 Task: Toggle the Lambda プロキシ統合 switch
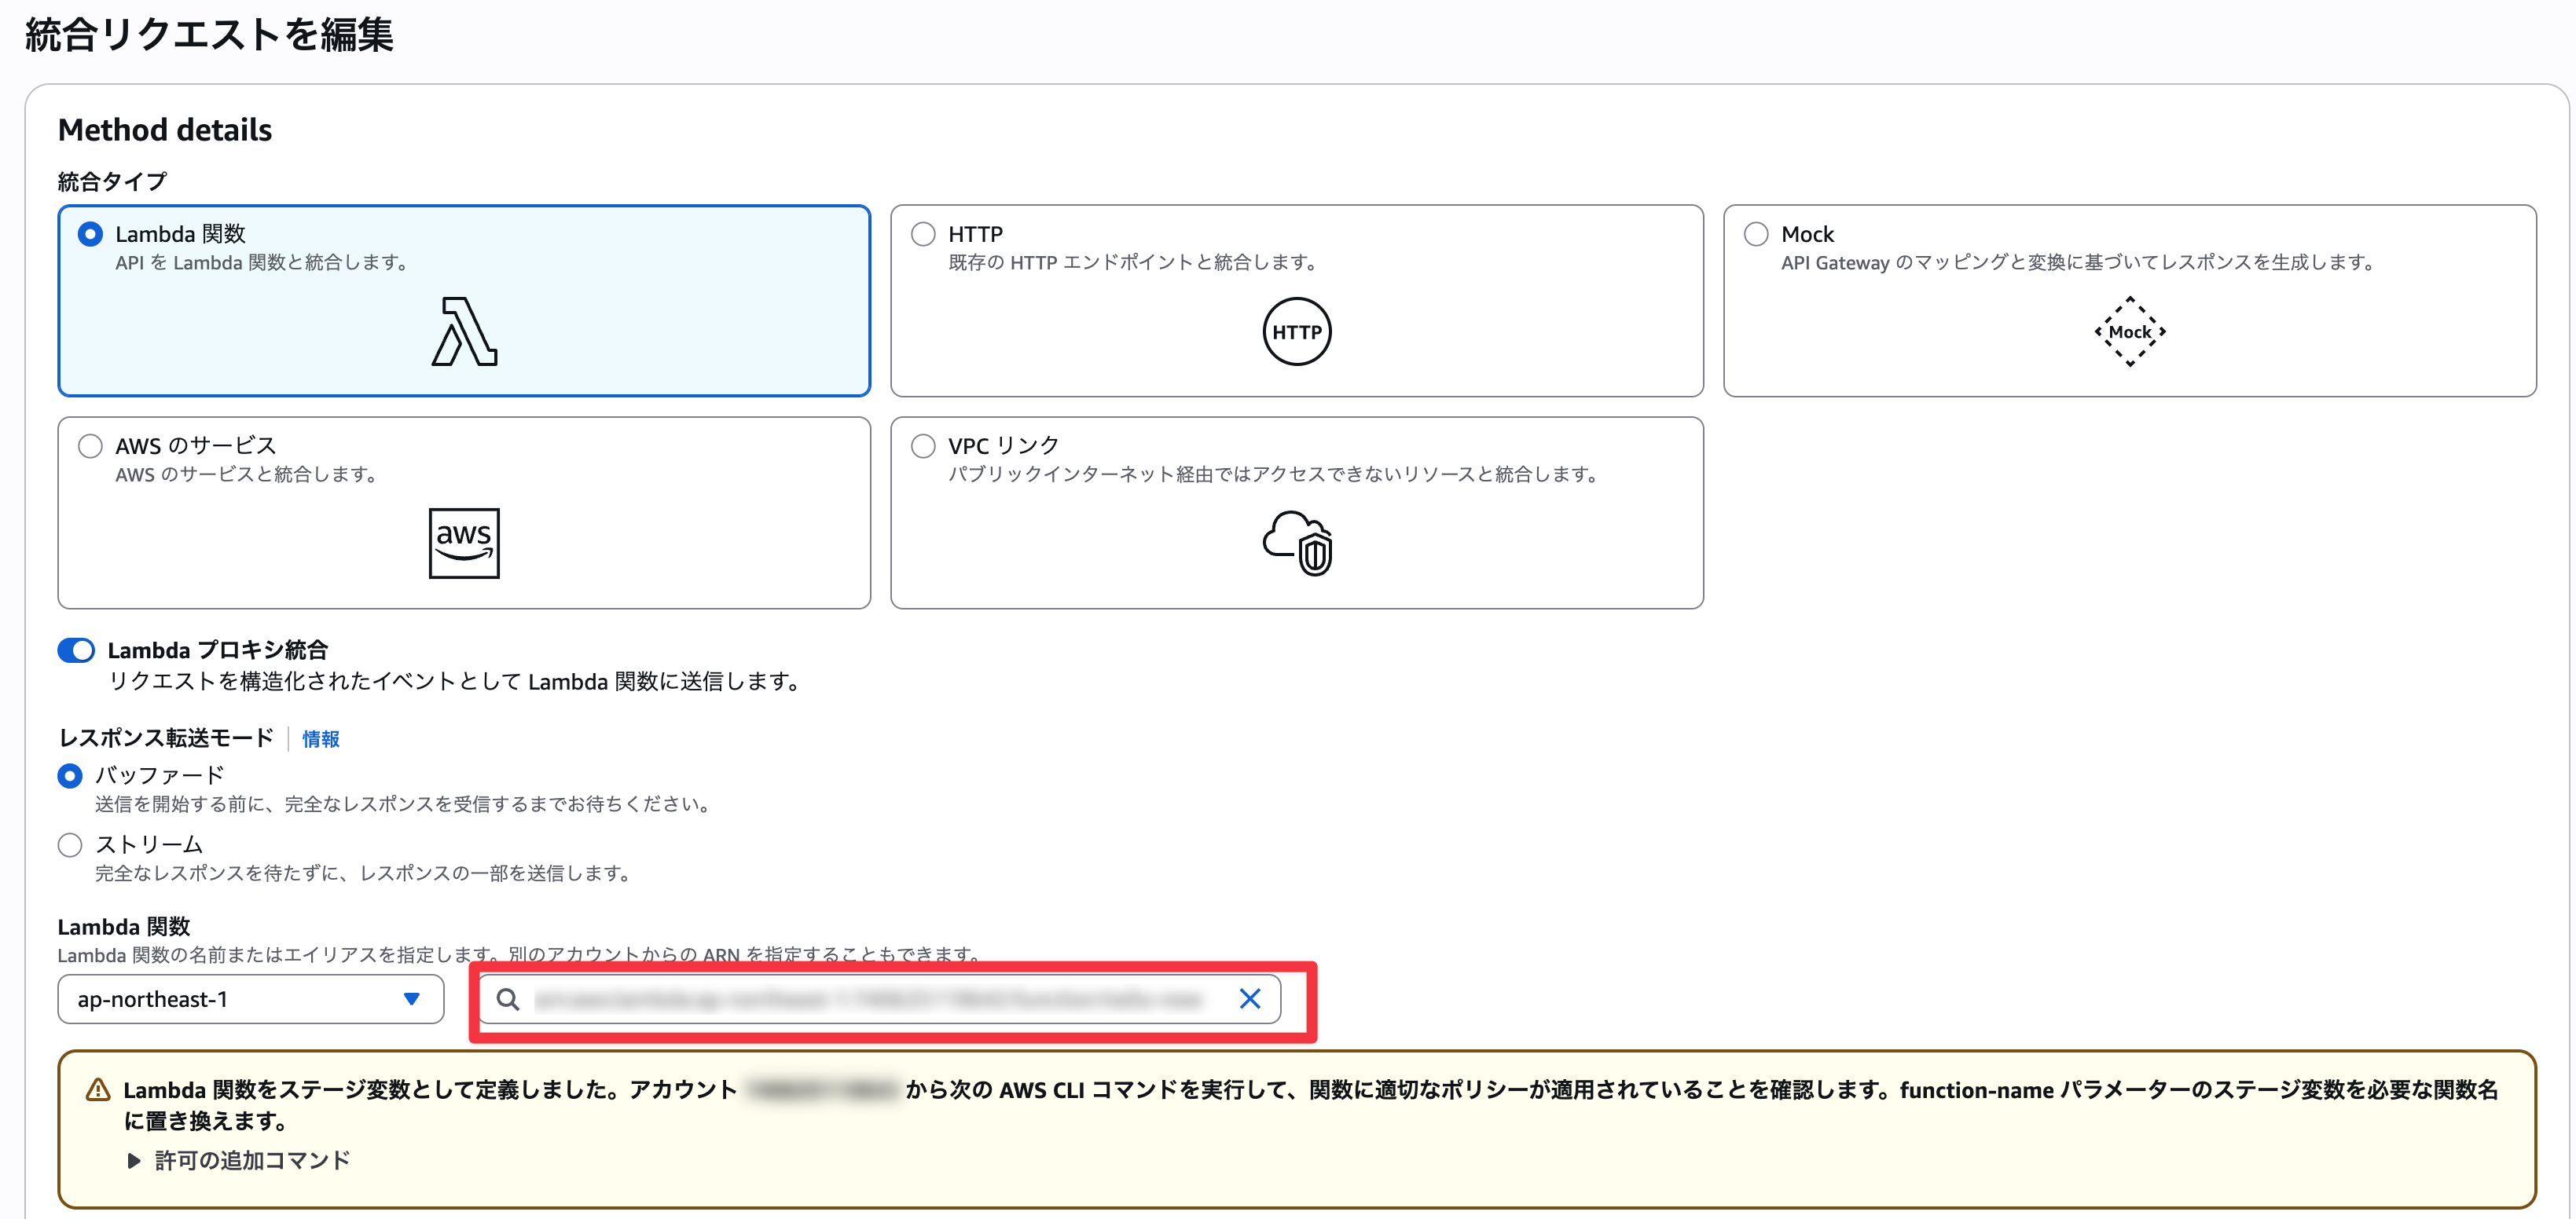(x=76, y=650)
